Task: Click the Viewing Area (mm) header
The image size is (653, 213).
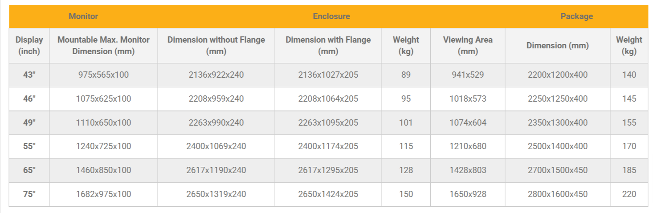Action: tap(468, 45)
